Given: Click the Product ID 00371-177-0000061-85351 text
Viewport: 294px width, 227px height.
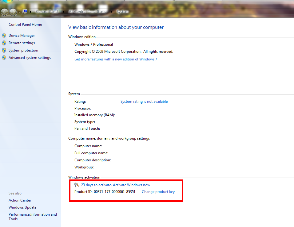Looking at the screenshot, I should [105, 192].
